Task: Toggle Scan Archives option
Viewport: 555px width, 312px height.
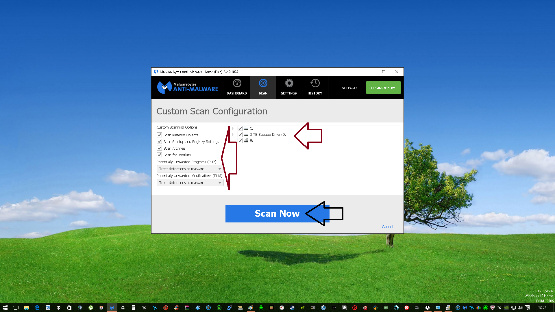Action: (159, 148)
